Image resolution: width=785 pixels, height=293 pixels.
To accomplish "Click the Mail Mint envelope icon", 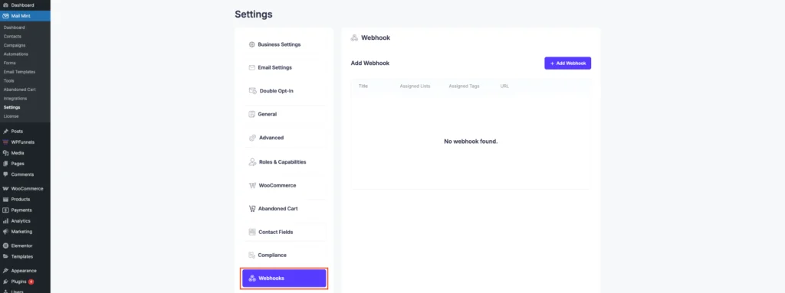I will (x=5, y=16).
